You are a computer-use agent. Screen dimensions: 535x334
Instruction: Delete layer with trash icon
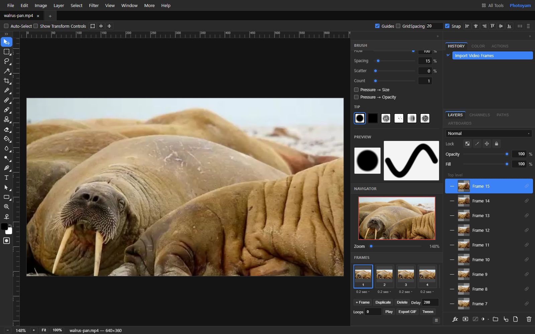(x=529, y=319)
